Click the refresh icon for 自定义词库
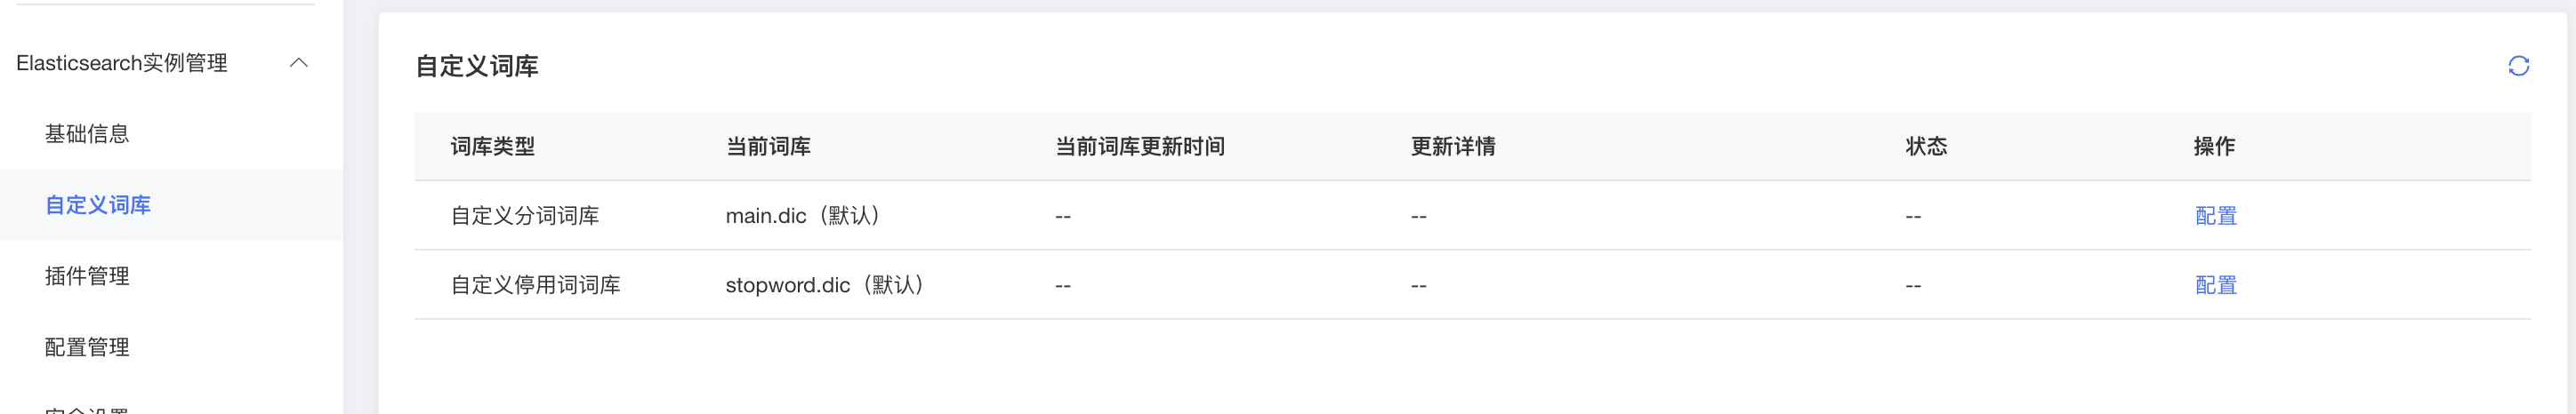This screenshot has height=414, width=2576. tap(2518, 66)
